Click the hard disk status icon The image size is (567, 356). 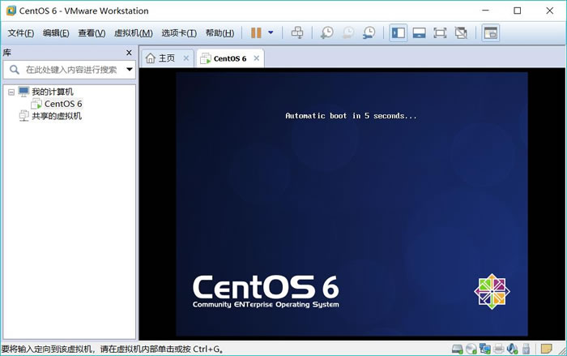click(458, 349)
